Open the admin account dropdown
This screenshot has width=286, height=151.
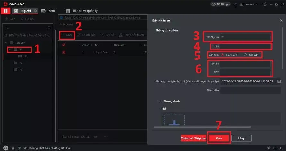pyautogui.click(x=252, y=4)
